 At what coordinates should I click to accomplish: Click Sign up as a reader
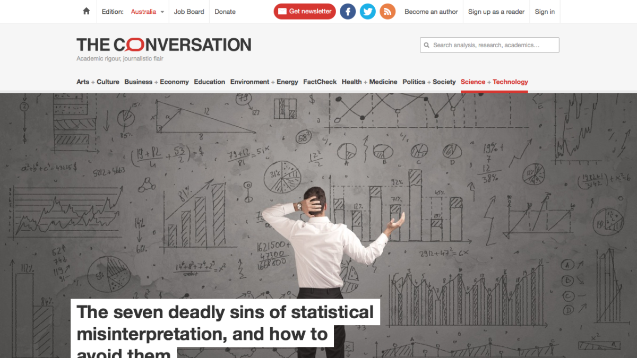(496, 11)
